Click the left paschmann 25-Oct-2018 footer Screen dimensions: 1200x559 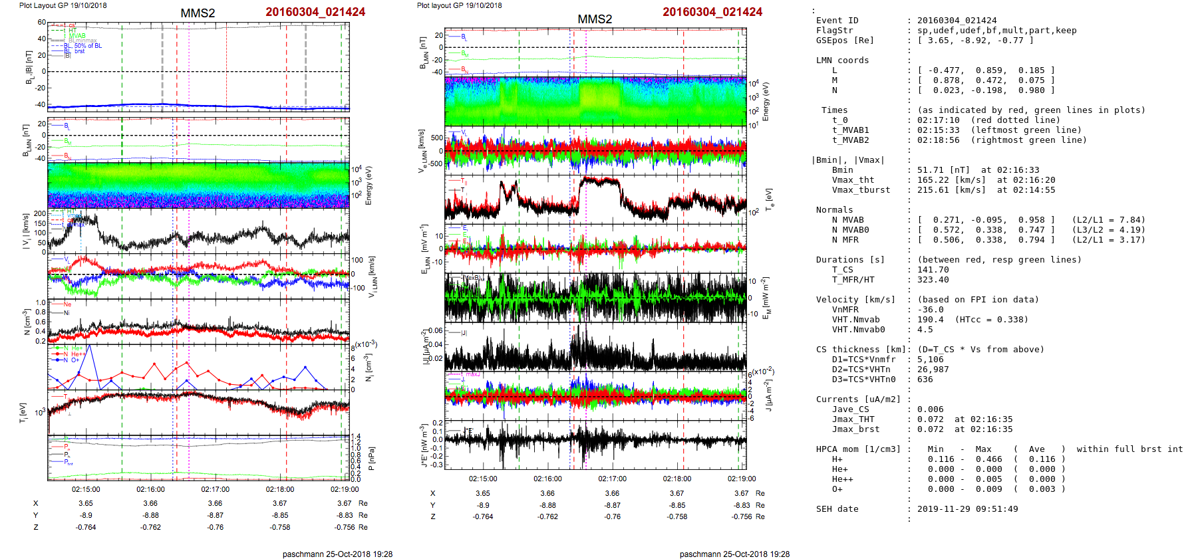tap(337, 554)
